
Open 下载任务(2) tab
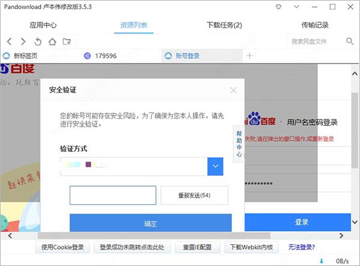click(224, 25)
